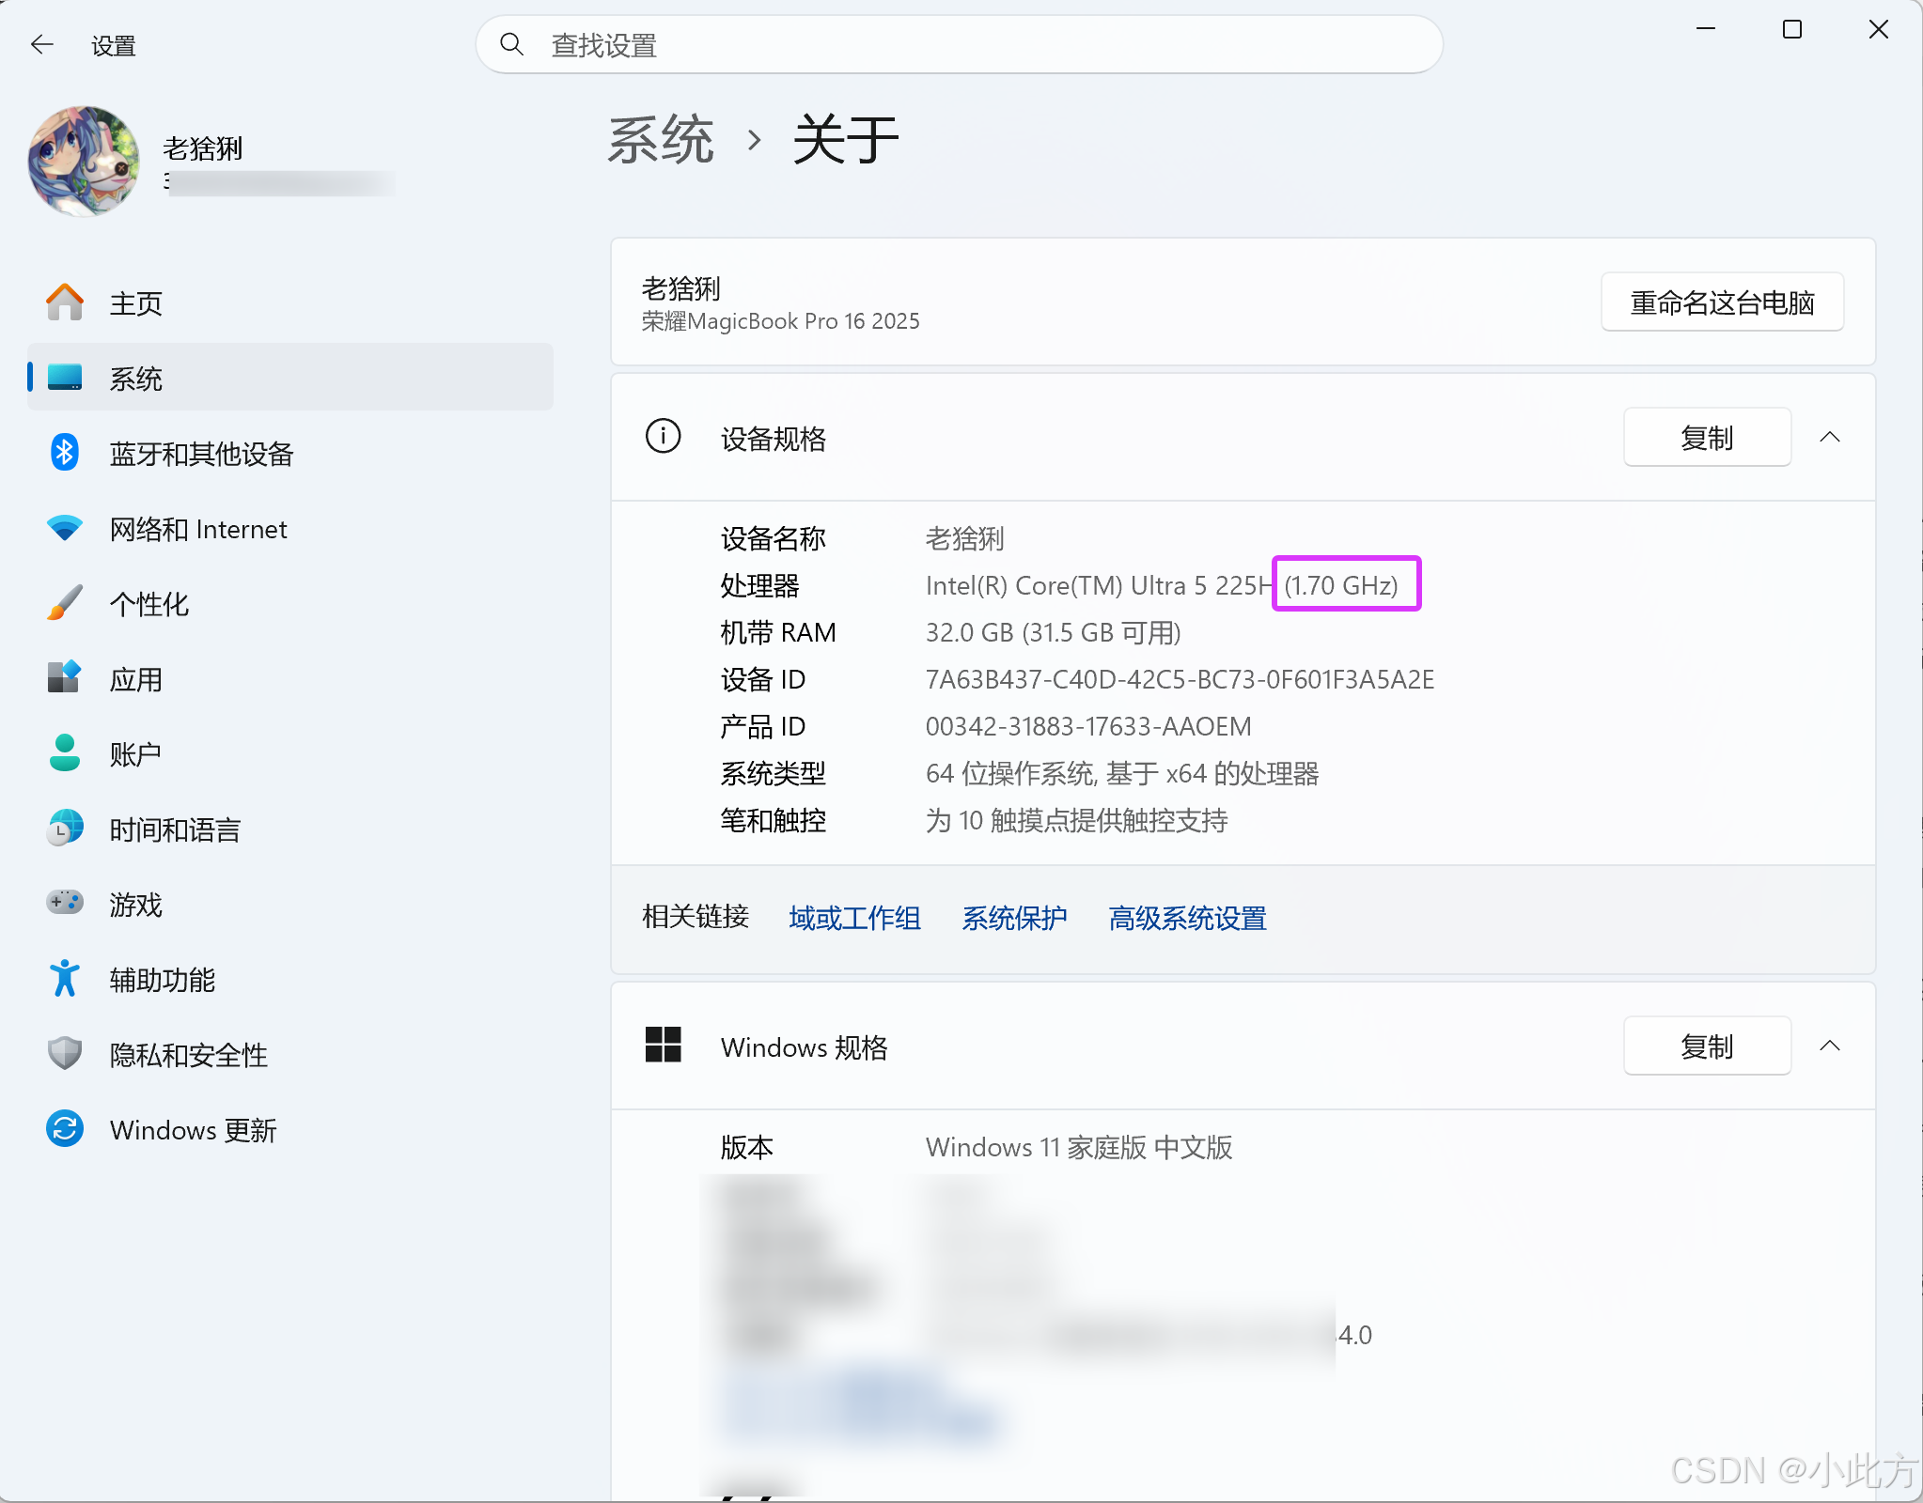Click the info icon beside 设备规格
Screen dimensions: 1923x1503
pos(663,436)
